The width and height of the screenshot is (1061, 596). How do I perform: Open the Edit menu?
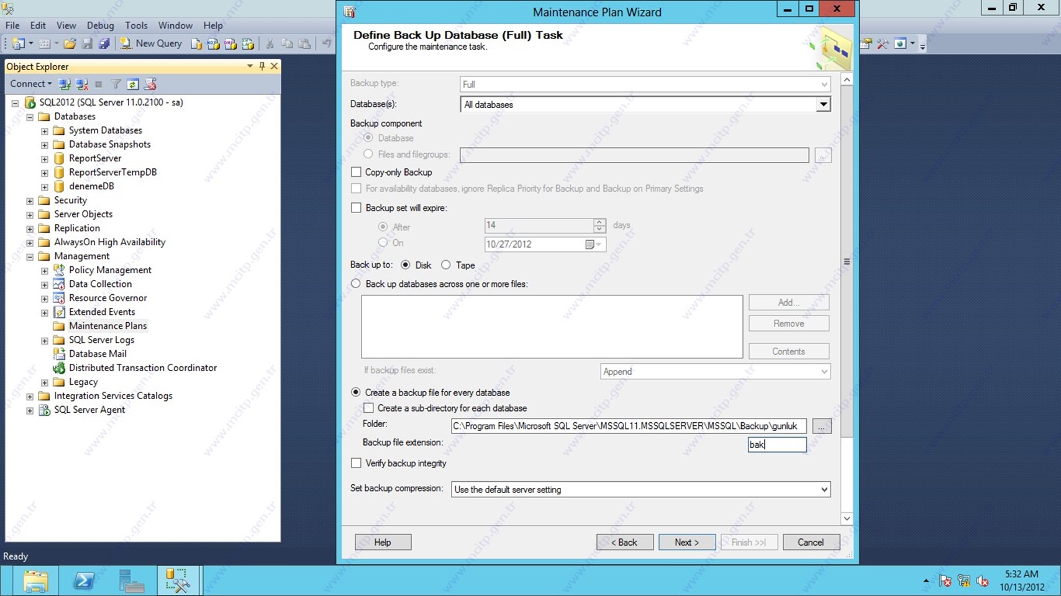pos(38,25)
